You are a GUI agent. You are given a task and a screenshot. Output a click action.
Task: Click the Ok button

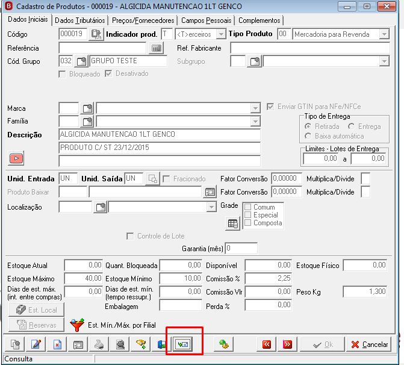tap(322, 345)
